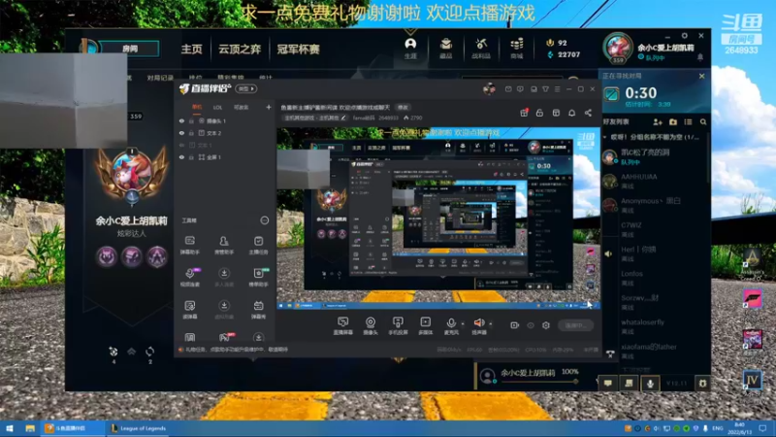Add a 摄像头 camera source

[x=371, y=325]
